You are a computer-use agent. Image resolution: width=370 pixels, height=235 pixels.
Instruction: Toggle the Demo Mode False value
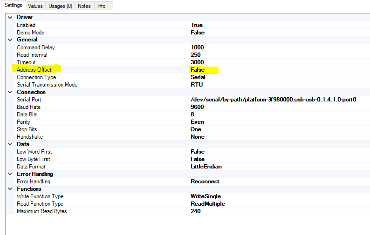198,33
